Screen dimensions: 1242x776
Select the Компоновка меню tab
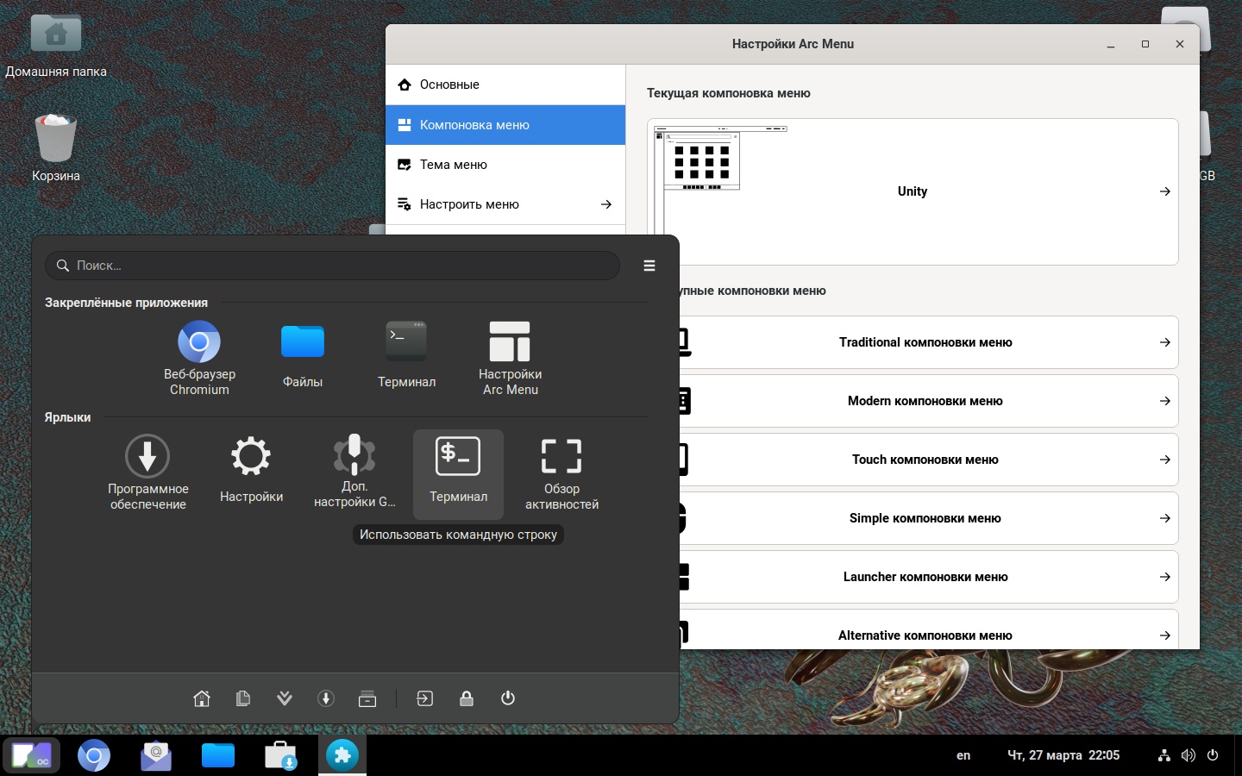point(505,125)
